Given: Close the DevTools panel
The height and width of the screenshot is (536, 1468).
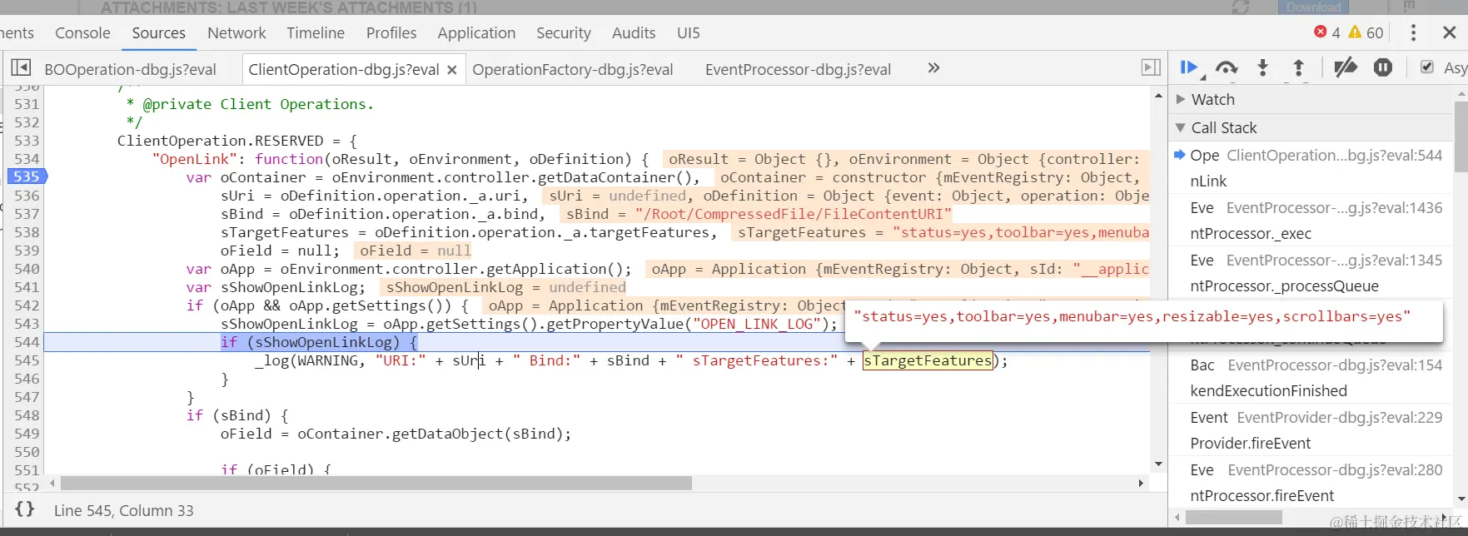Looking at the screenshot, I should coord(1450,32).
